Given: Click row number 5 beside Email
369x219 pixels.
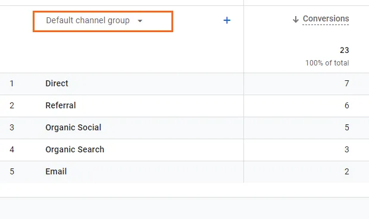Looking at the screenshot, I should coord(12,171).
